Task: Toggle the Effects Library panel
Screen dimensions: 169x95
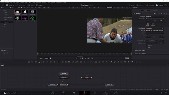Action: click(21, 5)
